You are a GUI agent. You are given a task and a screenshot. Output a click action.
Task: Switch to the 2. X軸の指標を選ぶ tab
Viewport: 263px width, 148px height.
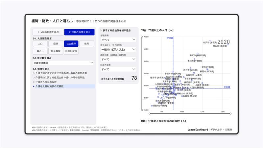[x=79, y=32]
